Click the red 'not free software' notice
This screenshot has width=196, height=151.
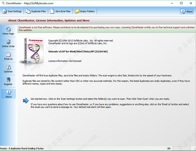(106, 29)
